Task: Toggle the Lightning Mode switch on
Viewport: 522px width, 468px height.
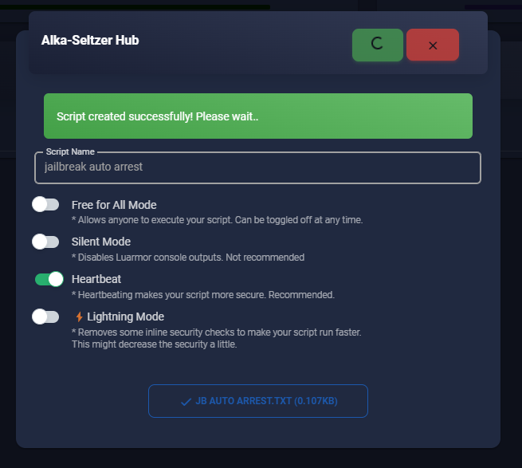Action: [x=45, y=317]
